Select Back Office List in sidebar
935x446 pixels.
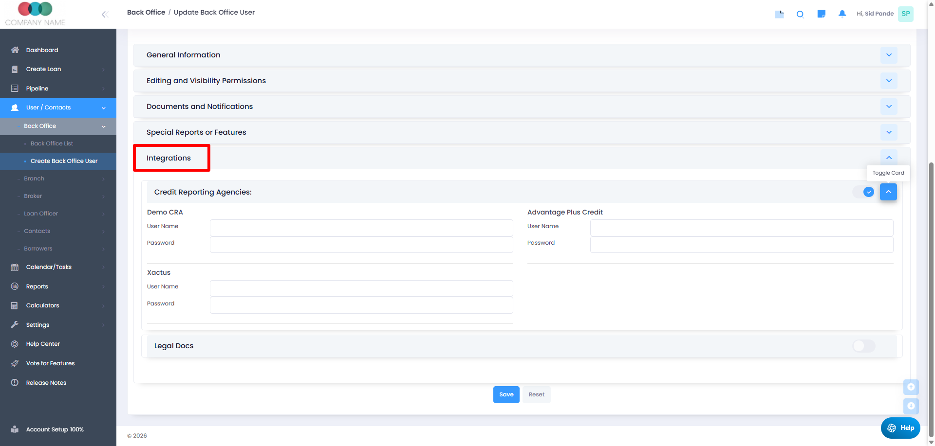pos(52,143)
